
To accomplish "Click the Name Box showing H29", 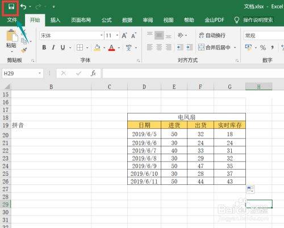I will 23,73.
